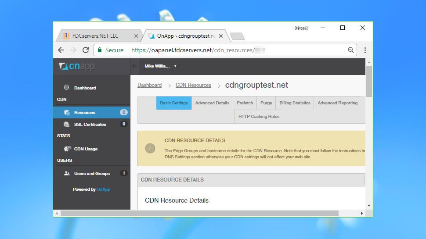
Task: Click the FDCservers tab favicon
Action: (66, 36)
